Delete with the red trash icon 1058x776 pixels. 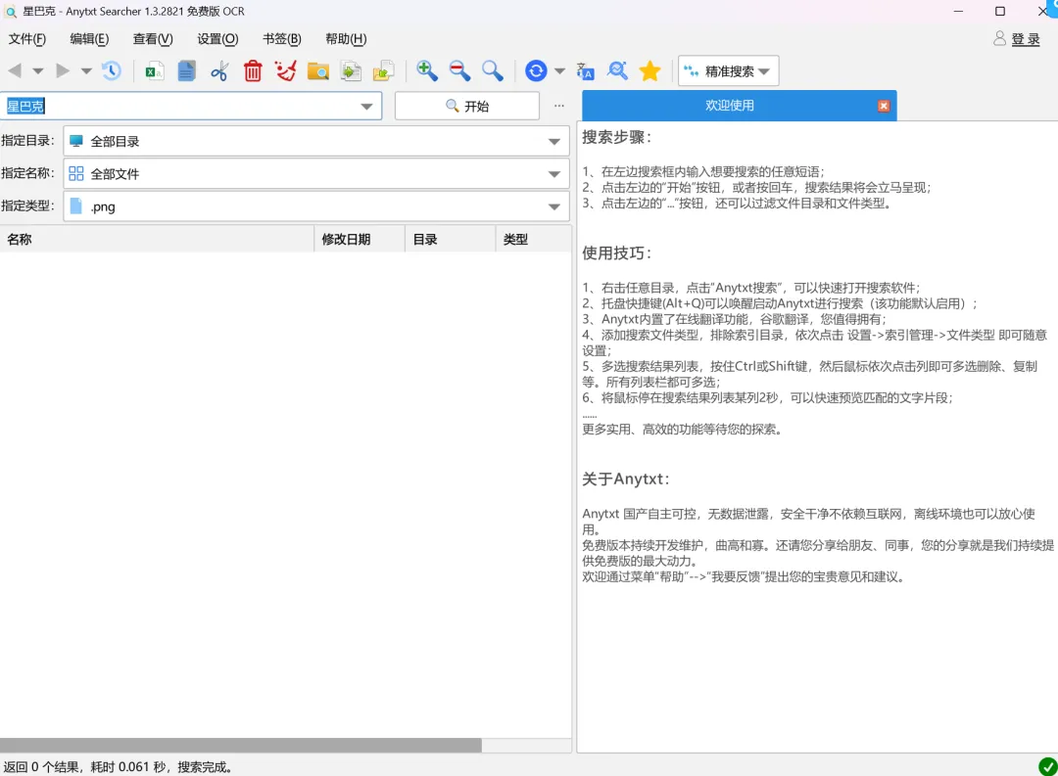(253, 70)
